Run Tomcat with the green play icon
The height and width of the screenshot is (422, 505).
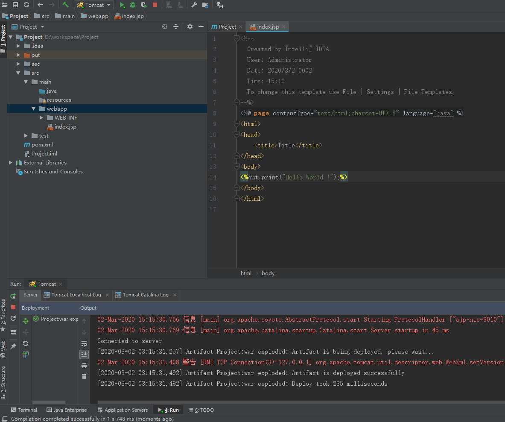click(x=122, y=5)
